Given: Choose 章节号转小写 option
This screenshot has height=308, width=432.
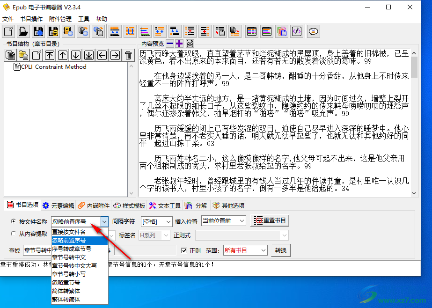Looking at the screenshot, I should pyautogui.click(x=80, y=274).
